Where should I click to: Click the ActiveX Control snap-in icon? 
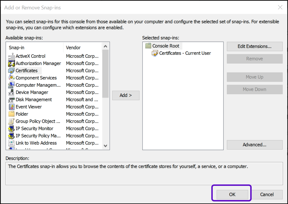(x=11, y=56)
